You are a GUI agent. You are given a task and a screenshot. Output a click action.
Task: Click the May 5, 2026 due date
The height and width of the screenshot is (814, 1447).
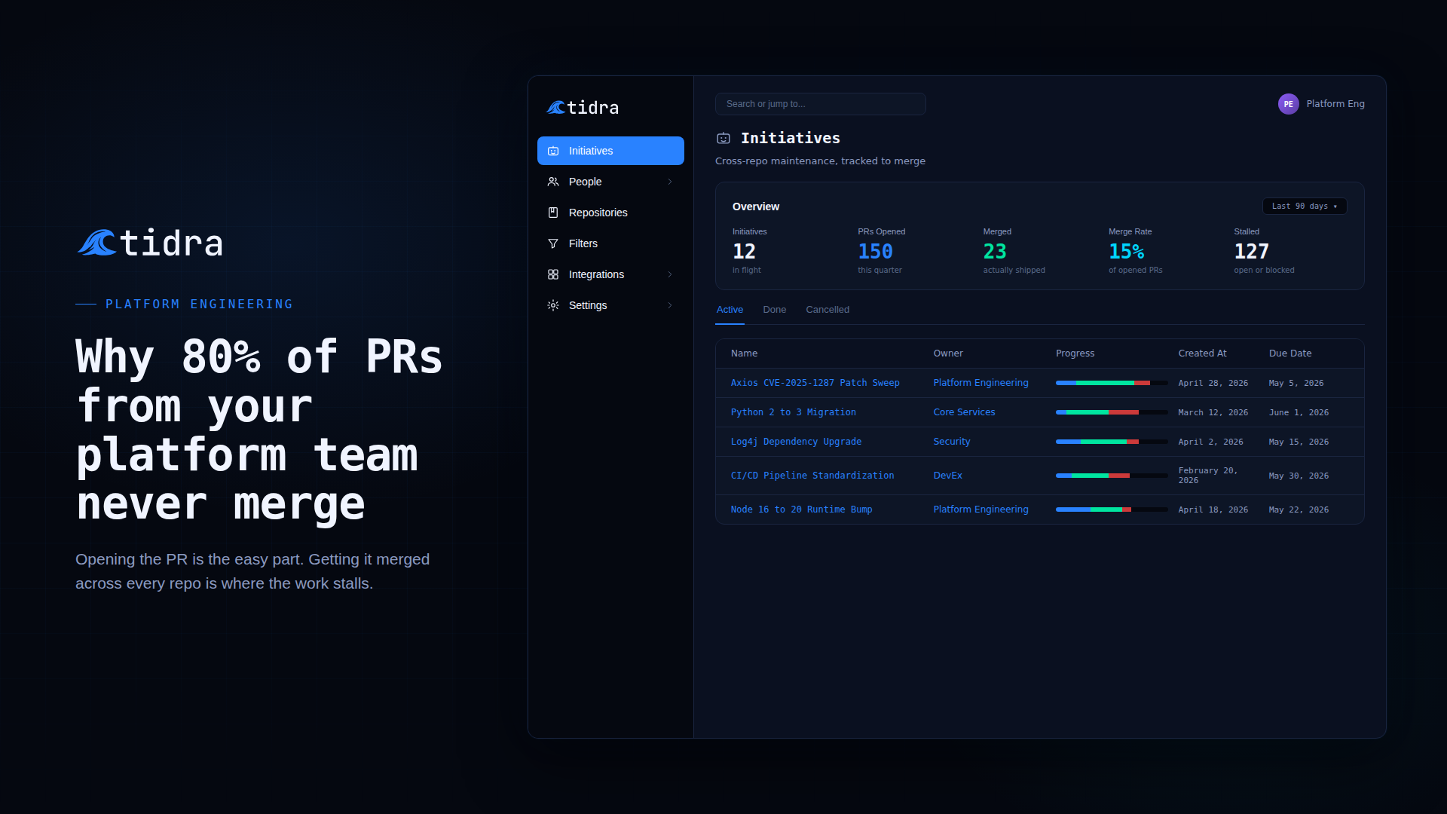(x=1296, y=384)
